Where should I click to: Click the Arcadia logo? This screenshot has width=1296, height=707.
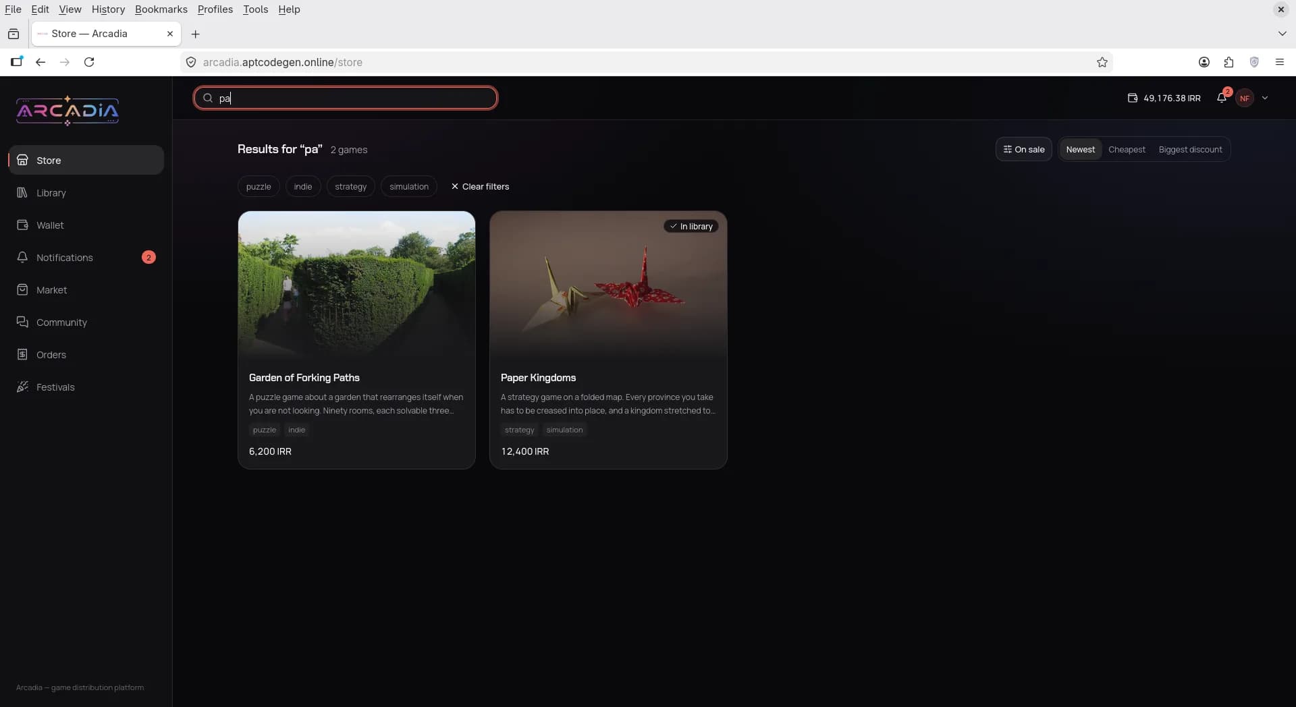click(67, 111)
